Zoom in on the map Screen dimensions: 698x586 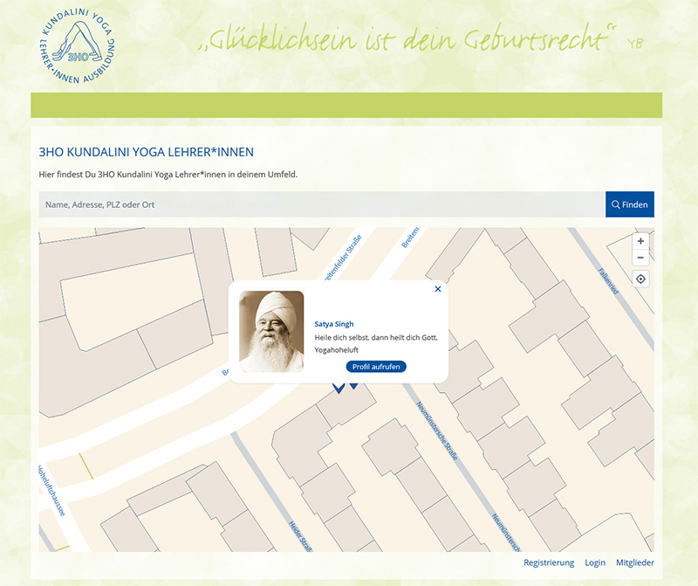(640, 241)
